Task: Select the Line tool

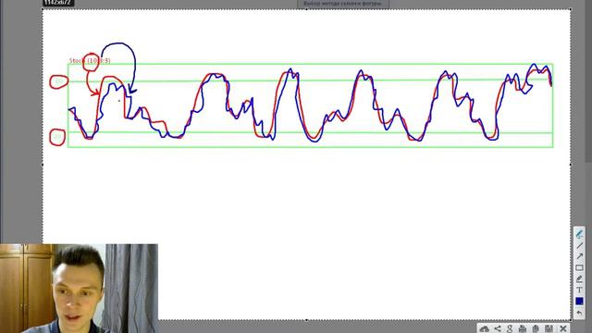Action: pos(579,245)
